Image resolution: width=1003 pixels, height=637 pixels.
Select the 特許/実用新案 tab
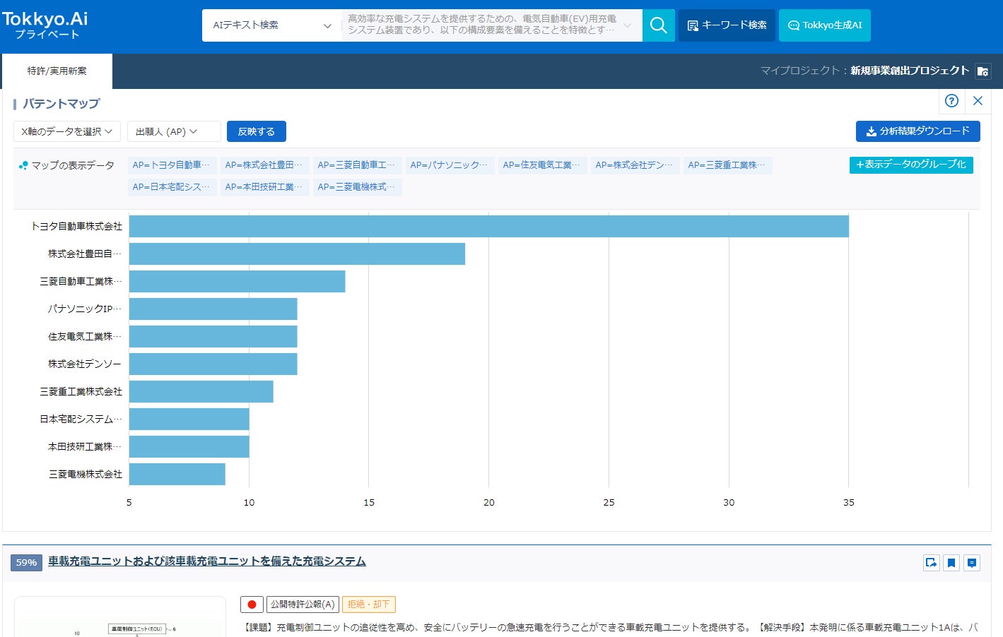pyautogui.click(x=57, y=71)
